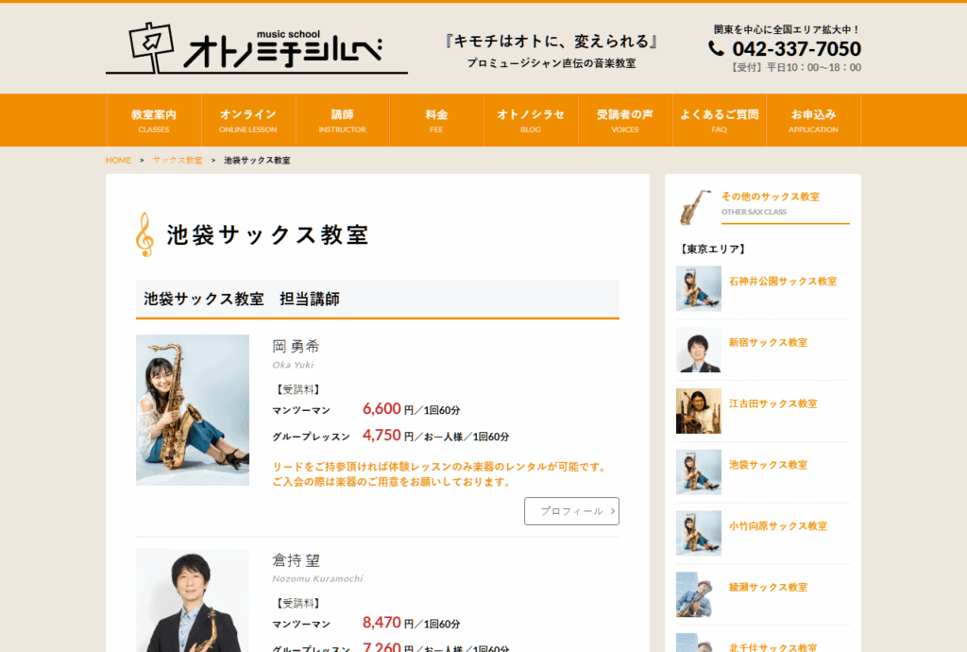Viewport: 967px width, 652px height.
Task: Click the 江古田サックス教室 thumbnail image
Action: click(x=699, y=410)
